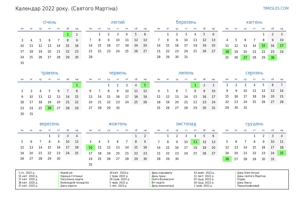The image size is (304, 215).
Task: Select the січень month heading
Action: (49, 22)
